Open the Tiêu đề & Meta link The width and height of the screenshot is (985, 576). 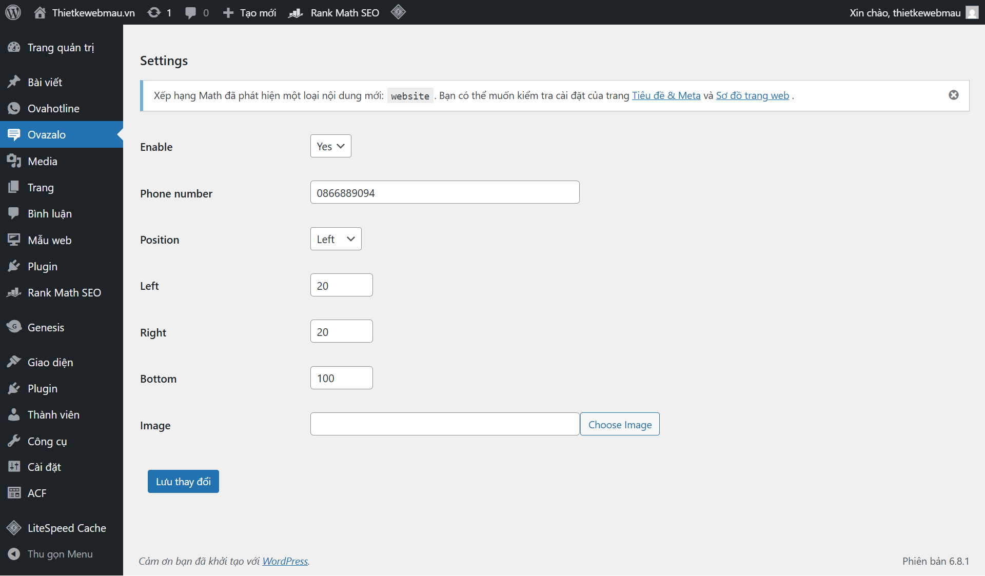pyautogui.click(x=666, y=95)
